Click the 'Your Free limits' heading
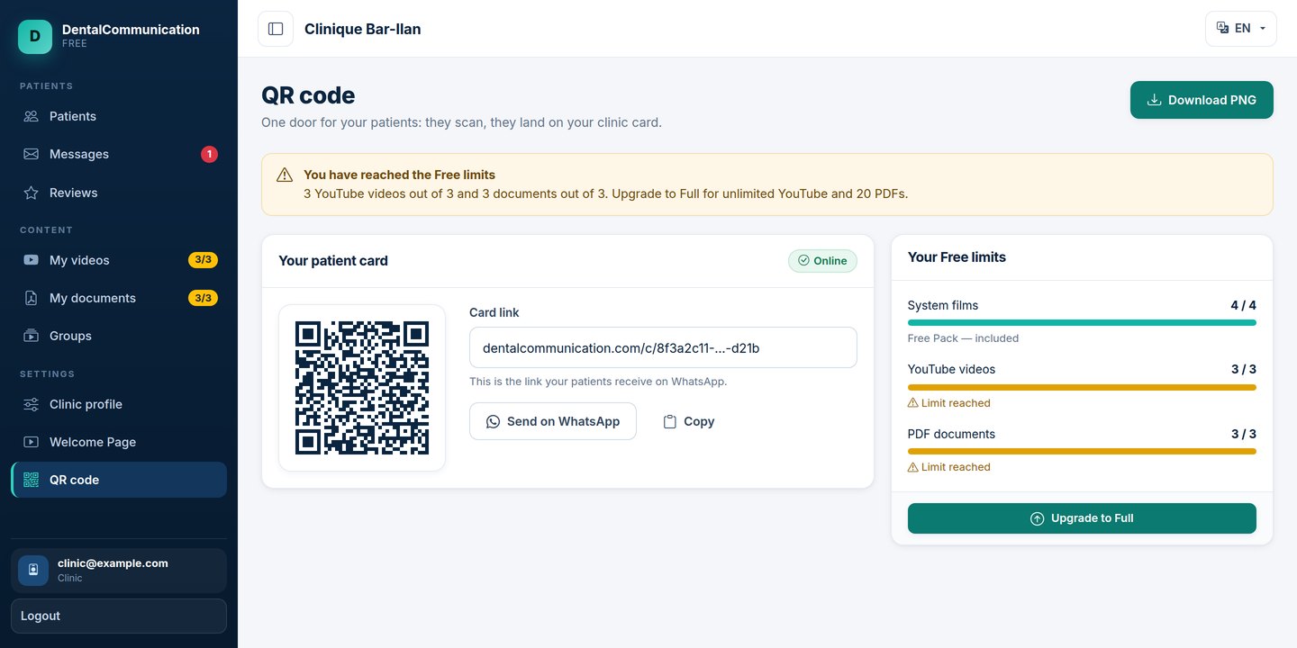 click(957, 257)
